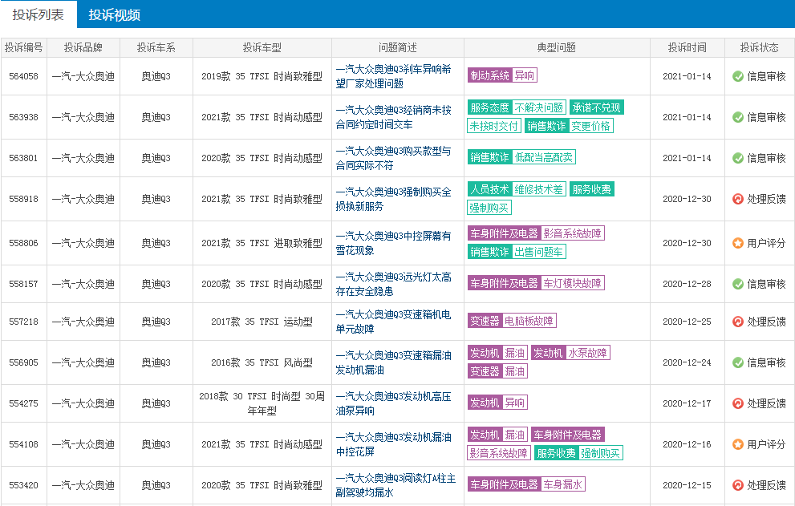Click the 销售欺诈 出售问题车 tag
This screenshot has width=795, height=506.
[x=517, y=252]
